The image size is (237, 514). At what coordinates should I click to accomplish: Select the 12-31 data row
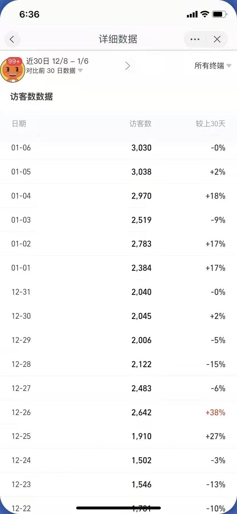point(118,292)
